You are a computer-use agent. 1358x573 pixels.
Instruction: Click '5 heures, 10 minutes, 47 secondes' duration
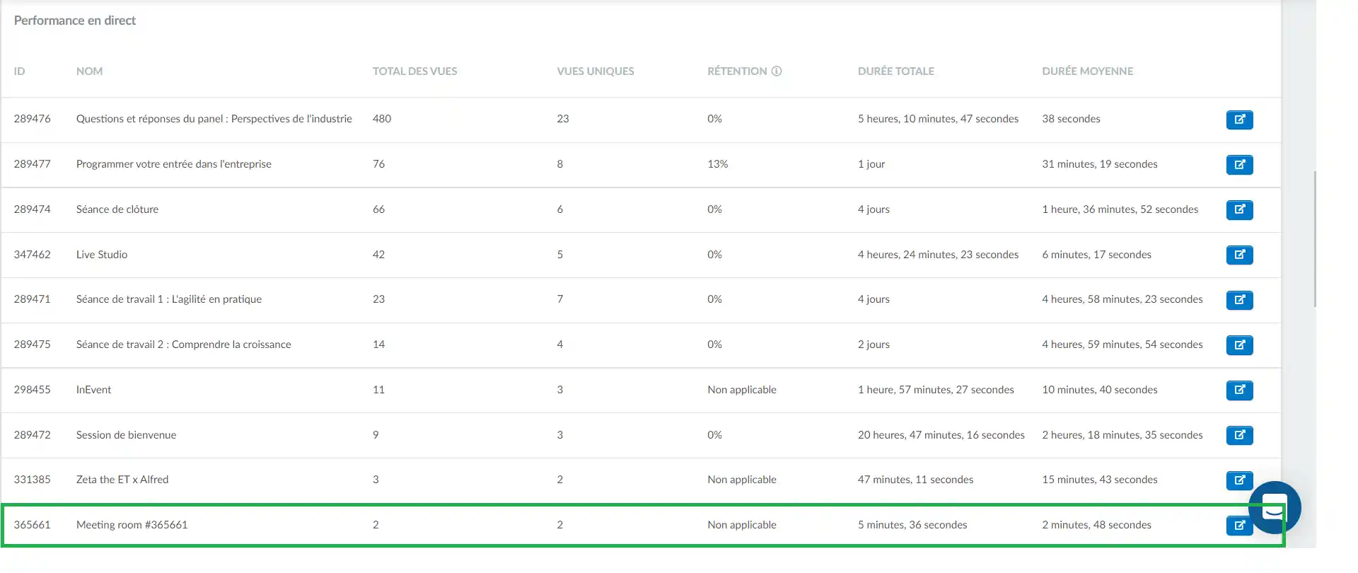pyautogui.click(x=938, y=119)
